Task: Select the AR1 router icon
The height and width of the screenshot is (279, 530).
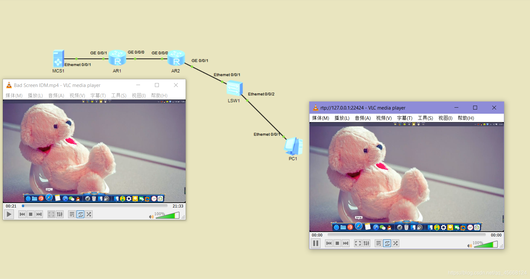Action: point(117,58)
